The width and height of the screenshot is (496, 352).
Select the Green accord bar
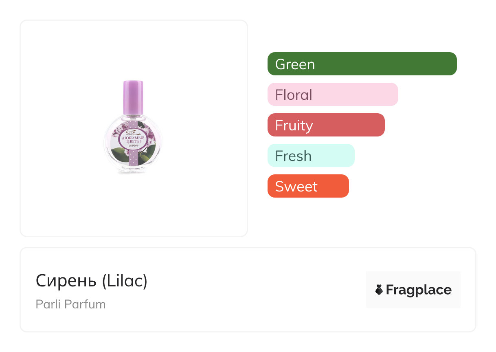coord(362,64)
